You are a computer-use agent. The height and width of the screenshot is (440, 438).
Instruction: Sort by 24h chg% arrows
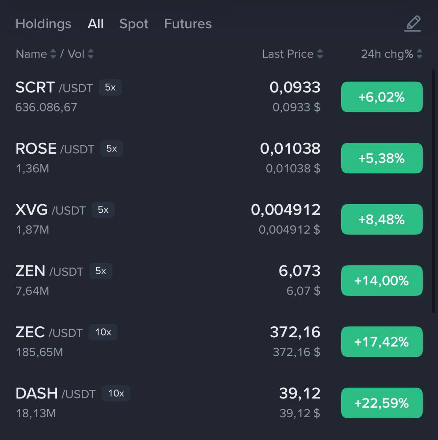[x=419, y=54]
